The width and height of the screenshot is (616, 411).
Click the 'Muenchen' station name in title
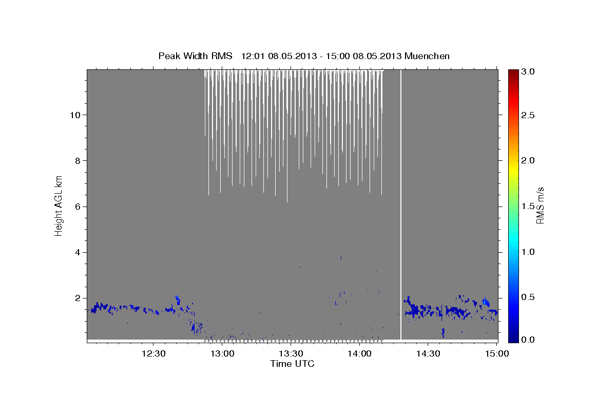click(427, 56)
